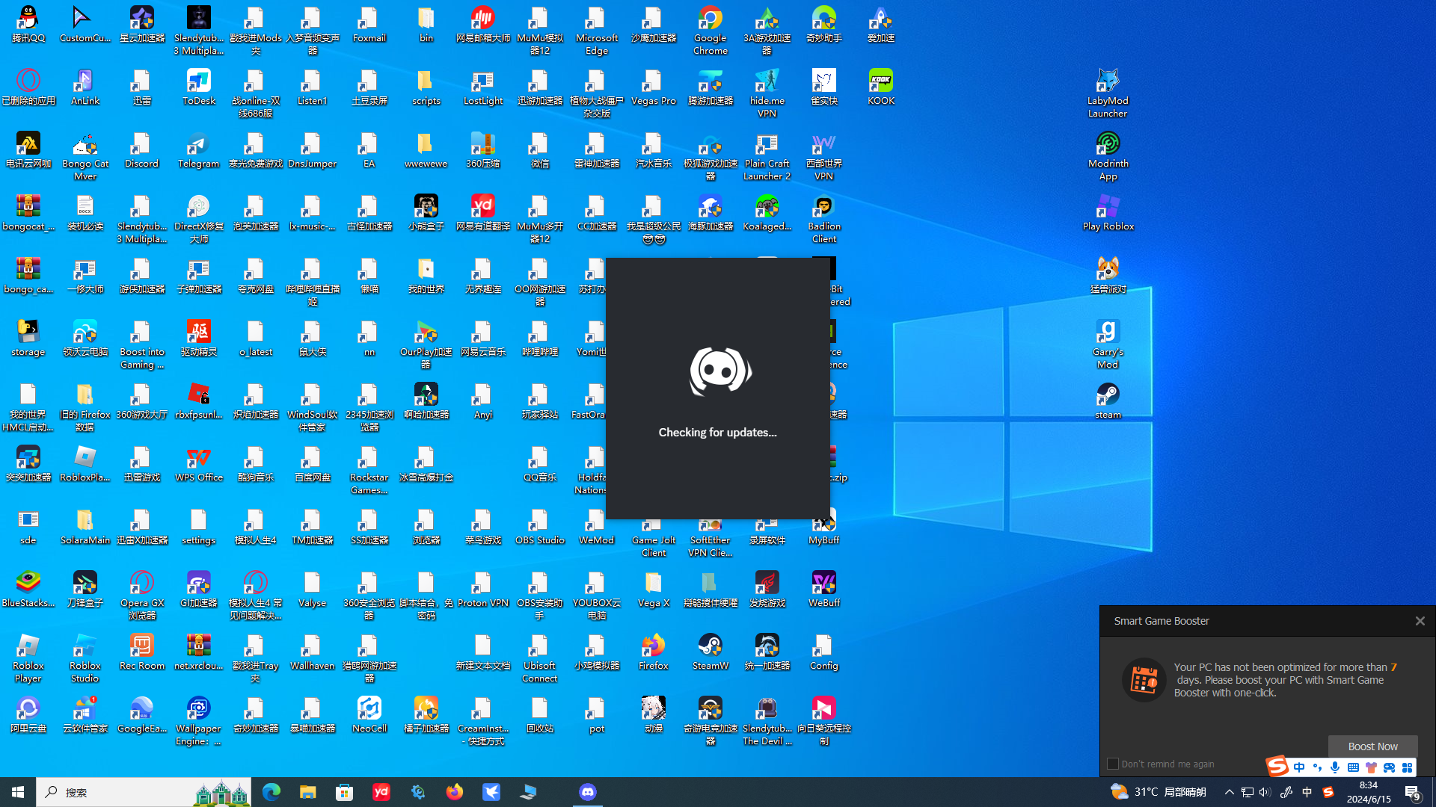Toggle Sogou voice input microphone
The width and height of the screenshot is (1436, 807).
click(1335, 767)
